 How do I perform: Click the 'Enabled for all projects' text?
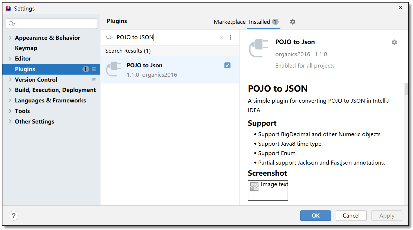(305, 66)
